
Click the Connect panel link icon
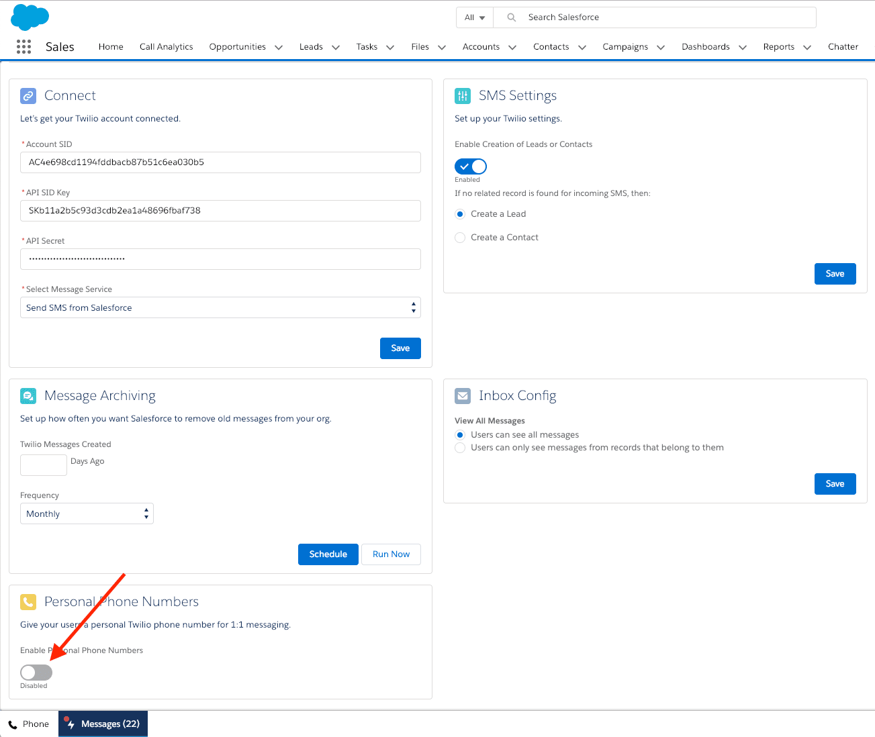click(28, 96)
